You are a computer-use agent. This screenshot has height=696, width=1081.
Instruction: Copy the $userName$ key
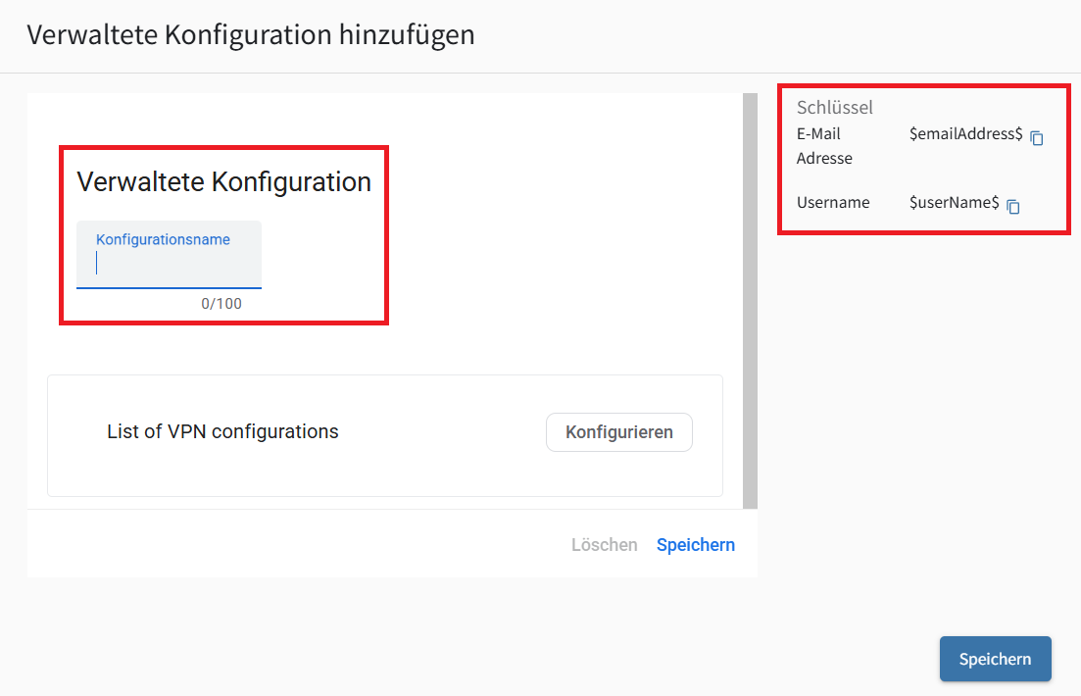1013,206
